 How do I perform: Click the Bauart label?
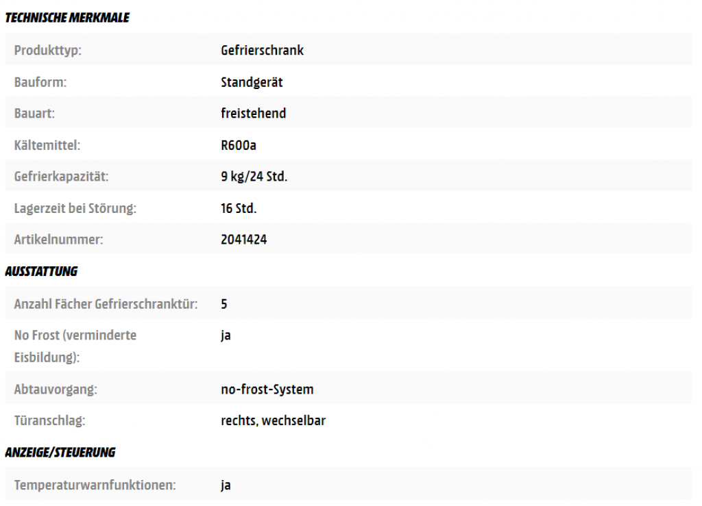tap(34, 114)
